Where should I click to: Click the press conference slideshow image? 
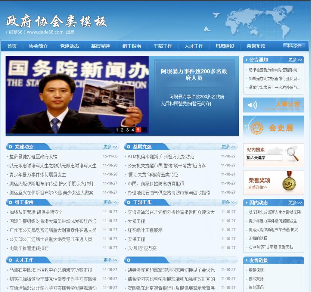pyautogui.click(x=77, y=95)
